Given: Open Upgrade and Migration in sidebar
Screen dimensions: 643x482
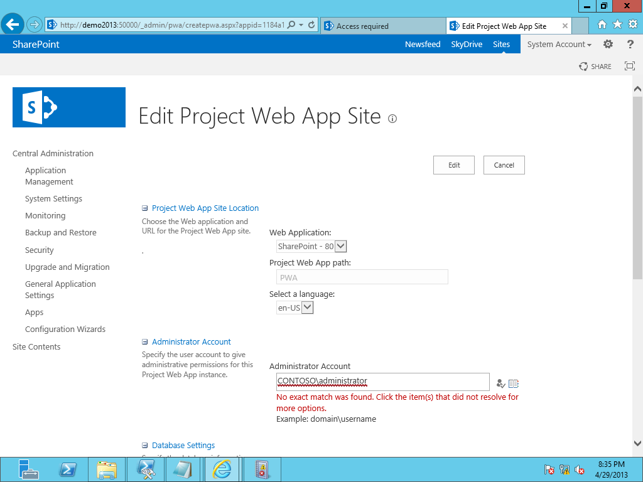Looking at the screenshot, I should point(67,267).
